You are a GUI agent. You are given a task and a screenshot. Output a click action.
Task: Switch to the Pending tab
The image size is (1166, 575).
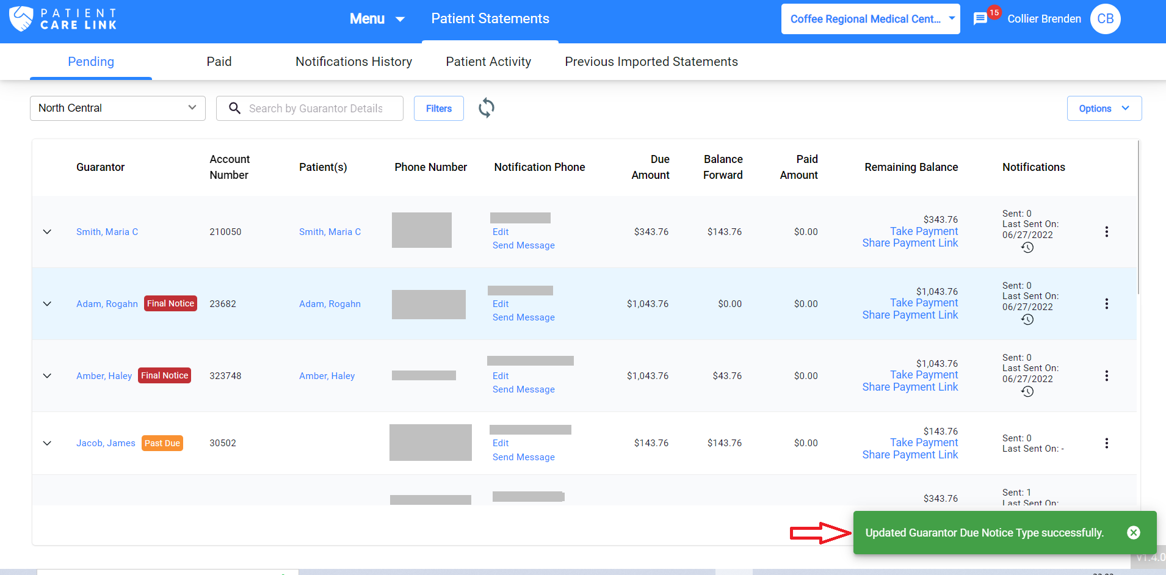(x=91, y=62)
